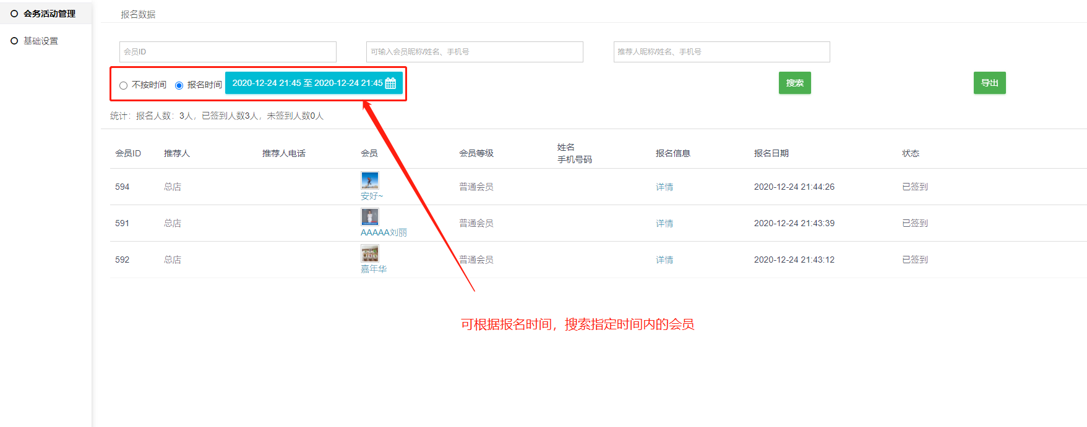Click 普通会员 level in row 594
The height and width of the screenshot is (427, 1087).
point(476,187)
